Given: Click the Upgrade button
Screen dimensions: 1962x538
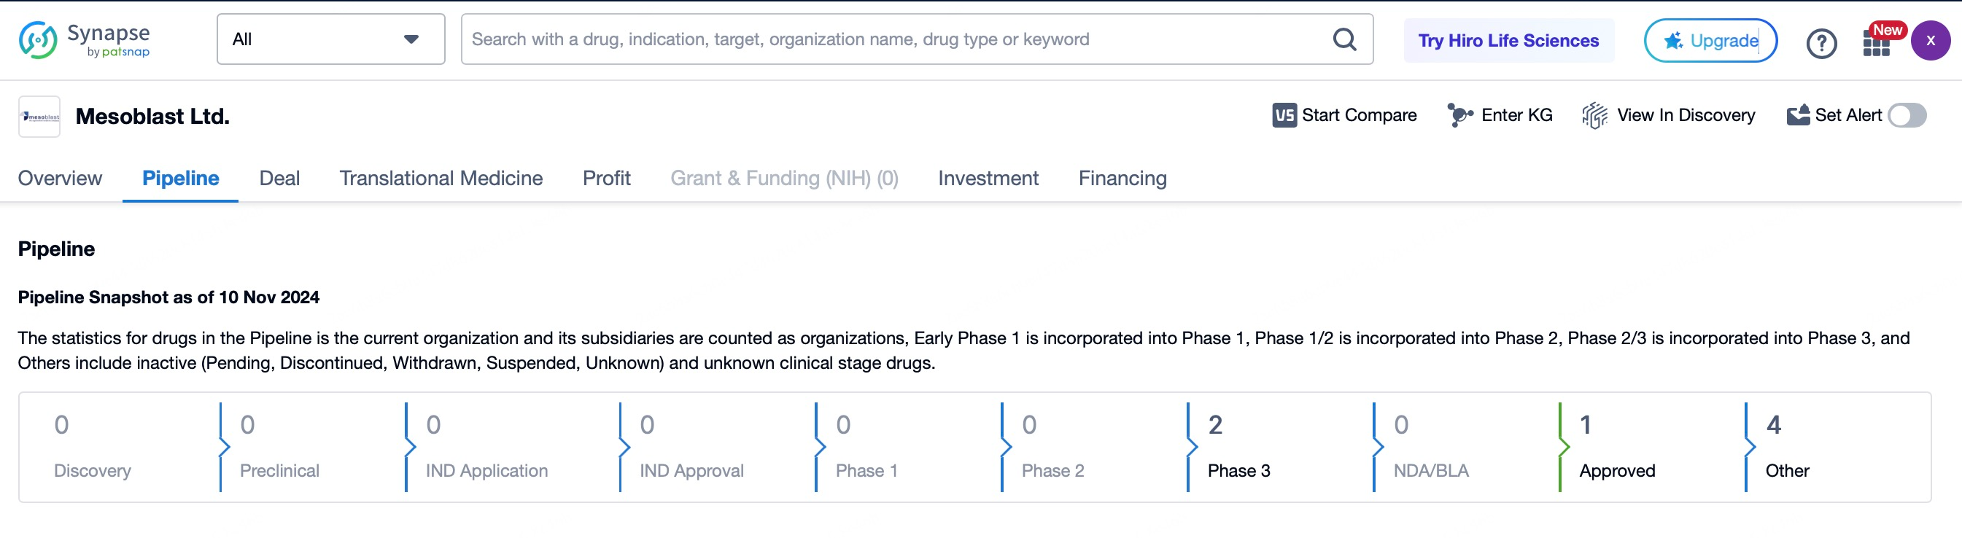Looking at the screenshot, I should (1710, 41).
